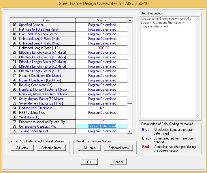This screenshot has height=173, width=207.
Task: Click the 'No' value for Reduce HSS Thickness
Action: [x=102, y=108]
